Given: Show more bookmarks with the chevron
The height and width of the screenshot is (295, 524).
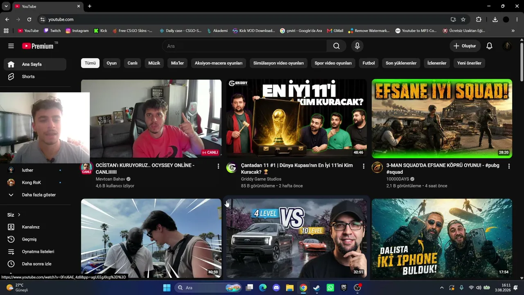Looking at the screenshot, I should tap(513, 31).
